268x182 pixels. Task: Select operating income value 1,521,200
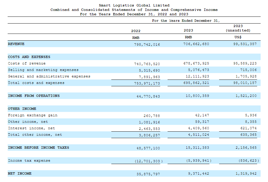[x=246, y=96]
